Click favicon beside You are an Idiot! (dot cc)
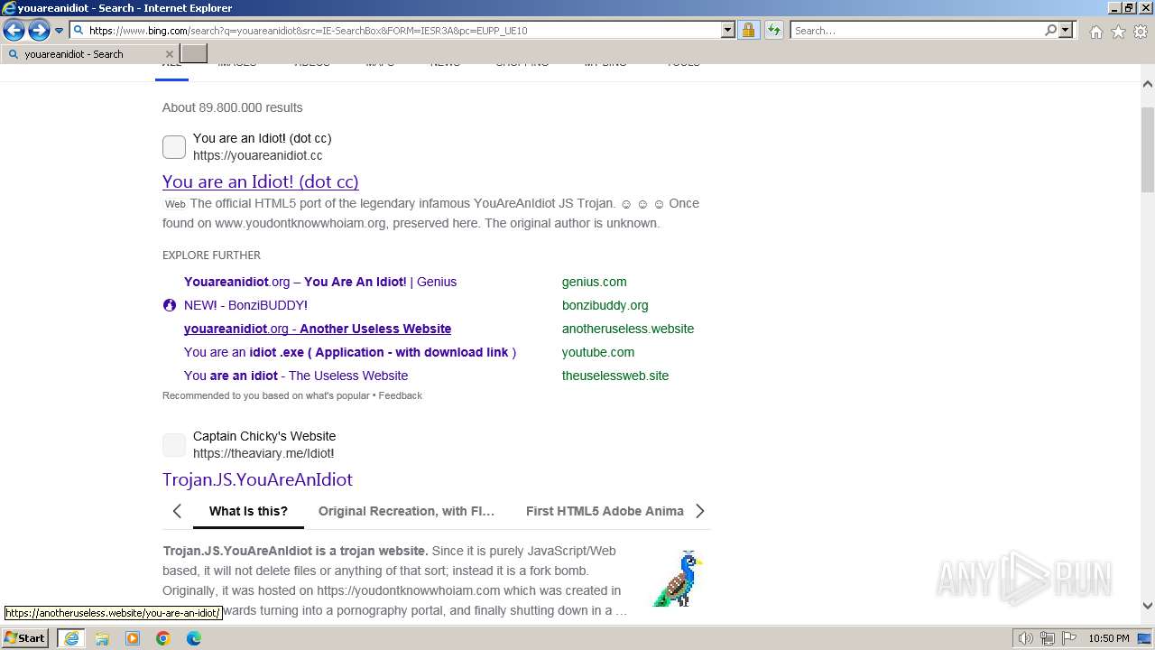 pos(174,147)
